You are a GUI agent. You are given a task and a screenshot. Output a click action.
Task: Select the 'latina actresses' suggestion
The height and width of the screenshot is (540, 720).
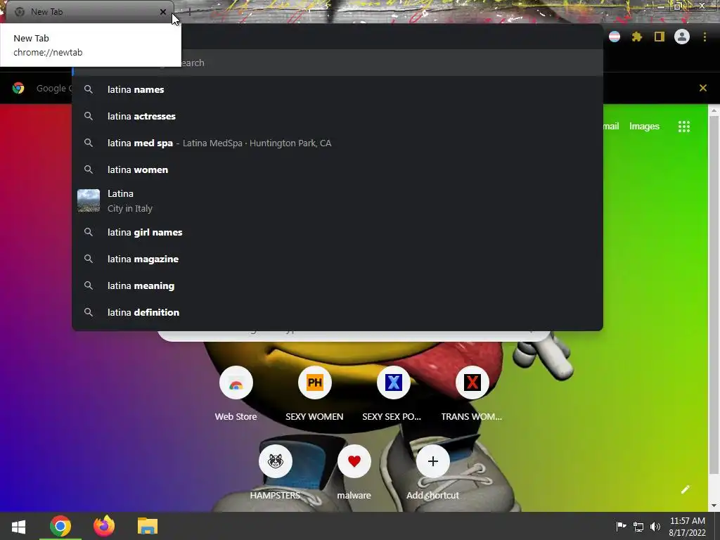click(x=337, y=116)
